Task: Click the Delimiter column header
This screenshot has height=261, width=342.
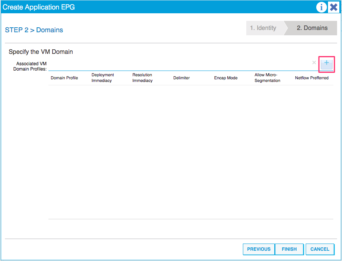Action: pyautogui.click(x=182, y=78)
